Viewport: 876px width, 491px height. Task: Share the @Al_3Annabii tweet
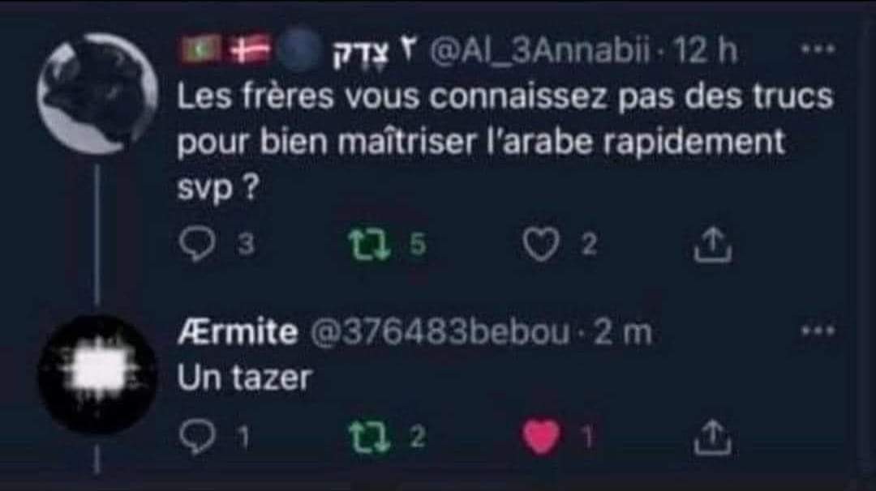[712, 245]
